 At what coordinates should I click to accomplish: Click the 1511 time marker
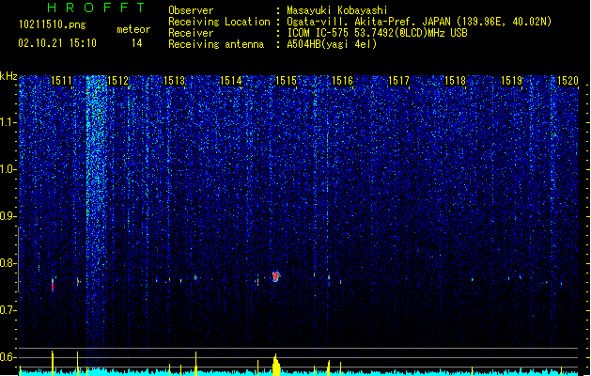61,81
